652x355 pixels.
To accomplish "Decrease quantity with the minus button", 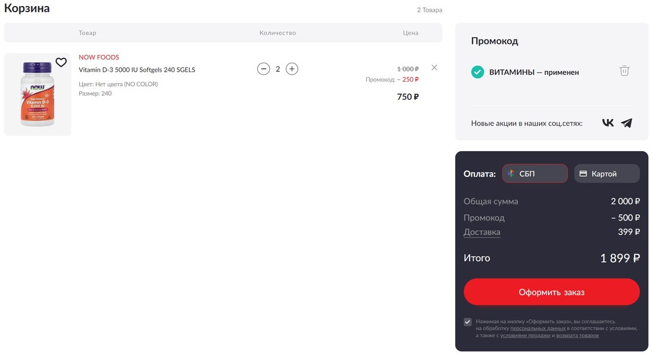I will point(263,69).
